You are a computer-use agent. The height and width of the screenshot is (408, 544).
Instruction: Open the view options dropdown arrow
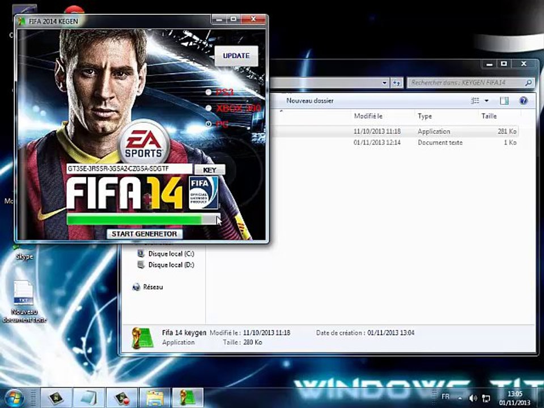click(486, 101)
